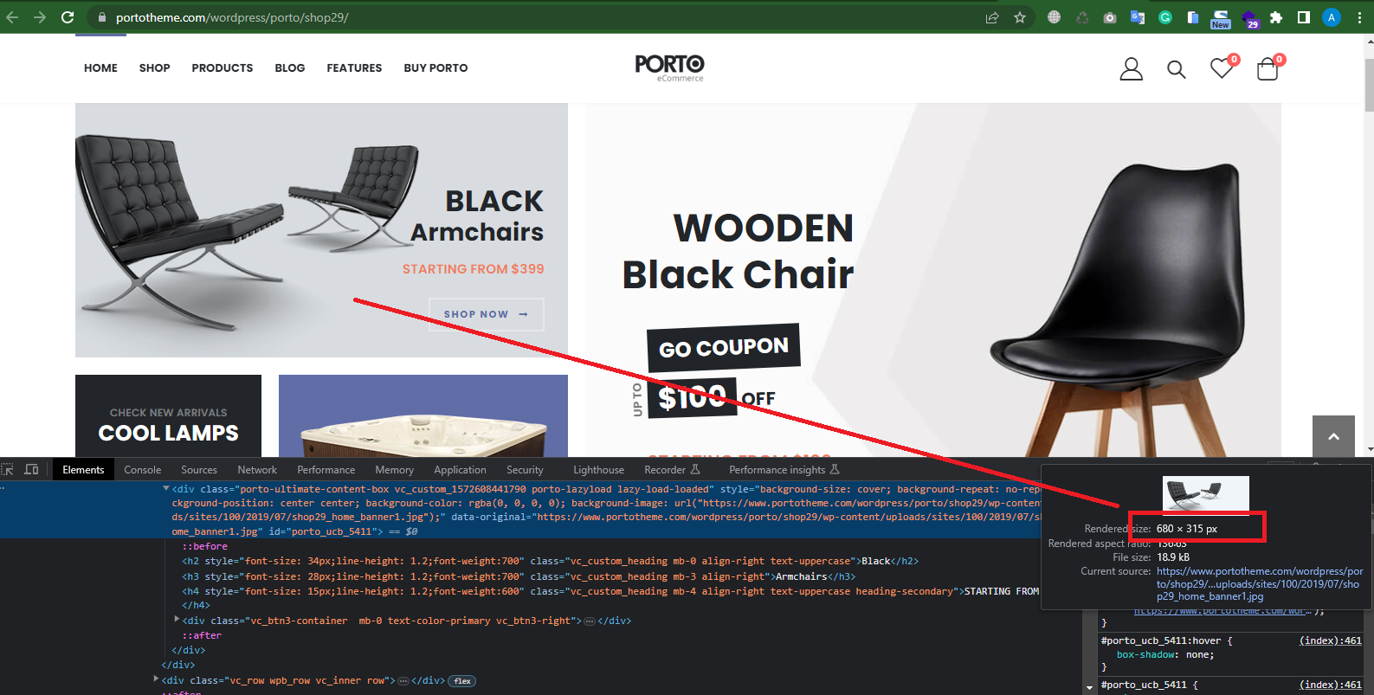Open the user account icon
The image size is (1374, 695).
pyautogui.click(x=1131, y=68)
